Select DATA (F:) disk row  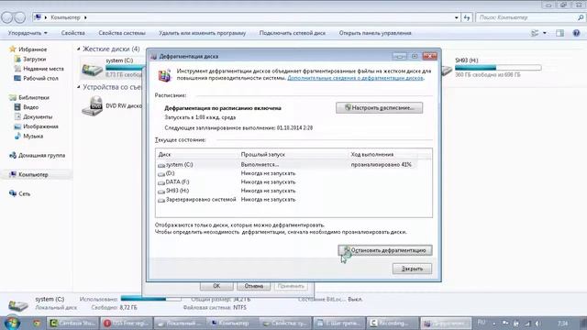pyautogui.click(x=287, y=181)
